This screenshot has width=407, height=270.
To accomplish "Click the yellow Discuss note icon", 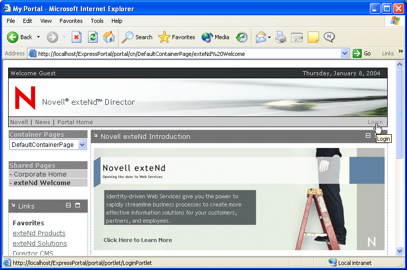I will [313, 37].
